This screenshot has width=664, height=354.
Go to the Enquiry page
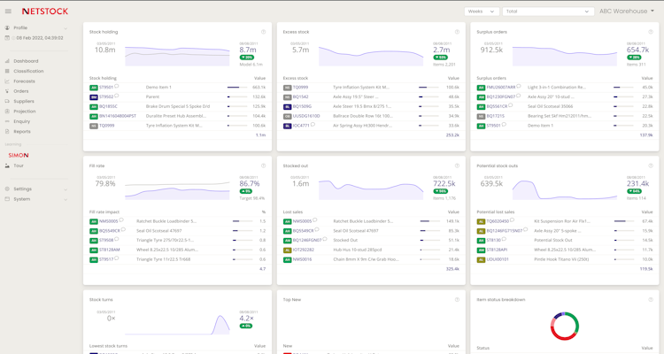pos(22,121)
